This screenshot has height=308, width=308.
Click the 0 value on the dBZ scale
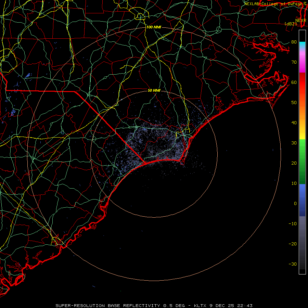295,204
